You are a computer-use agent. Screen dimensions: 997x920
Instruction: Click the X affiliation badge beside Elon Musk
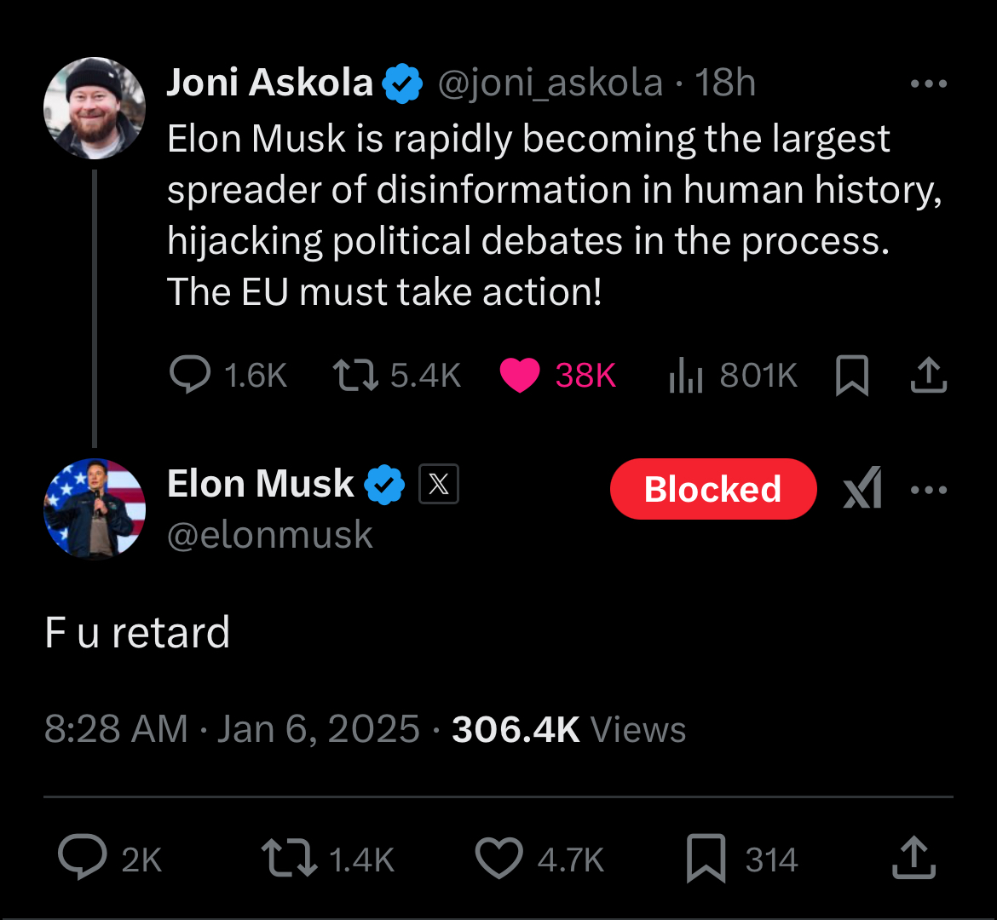click(x=439, y=485)
